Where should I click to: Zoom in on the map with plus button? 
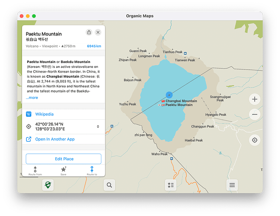point(255,99)
